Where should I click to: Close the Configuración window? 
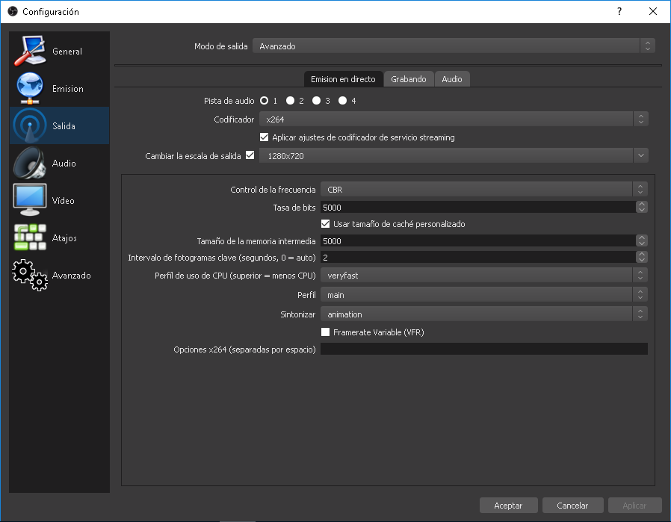tap(652, 11)
